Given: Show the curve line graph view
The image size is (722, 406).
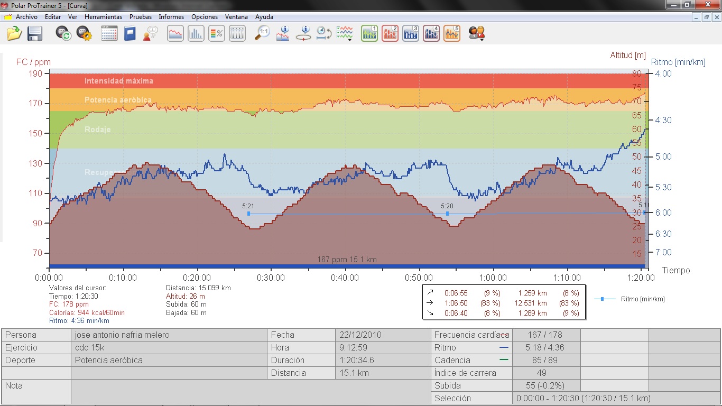Looking at the screenshot, I should click(x=175, y=33).
